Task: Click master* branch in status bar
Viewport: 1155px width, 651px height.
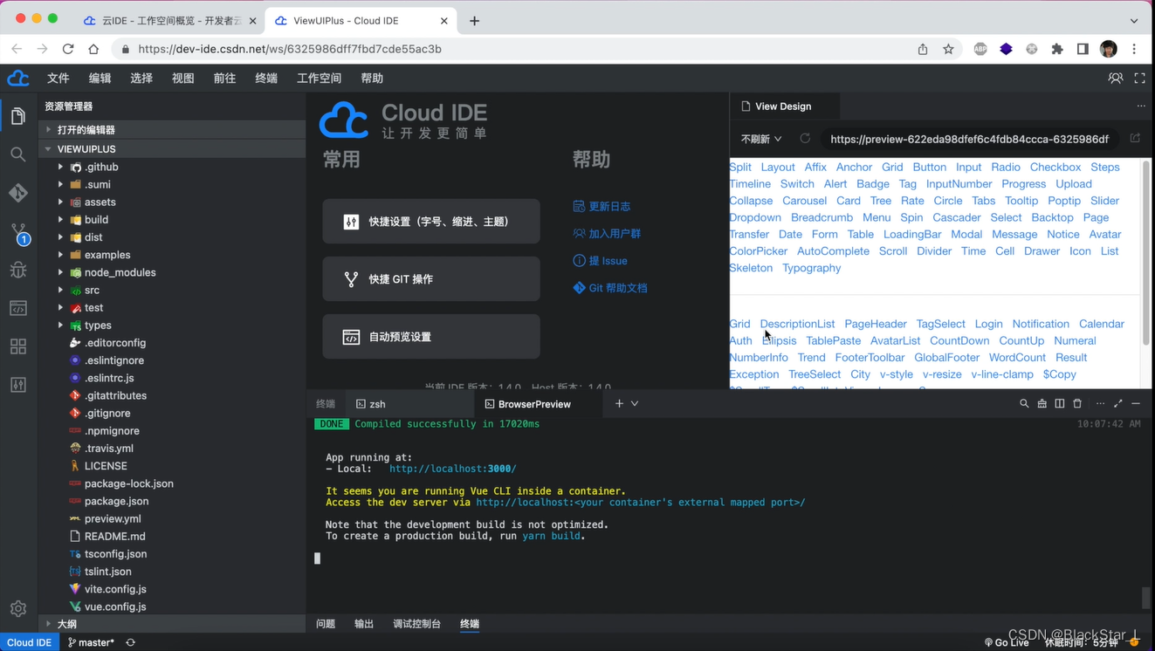Action: coord(91,642)
